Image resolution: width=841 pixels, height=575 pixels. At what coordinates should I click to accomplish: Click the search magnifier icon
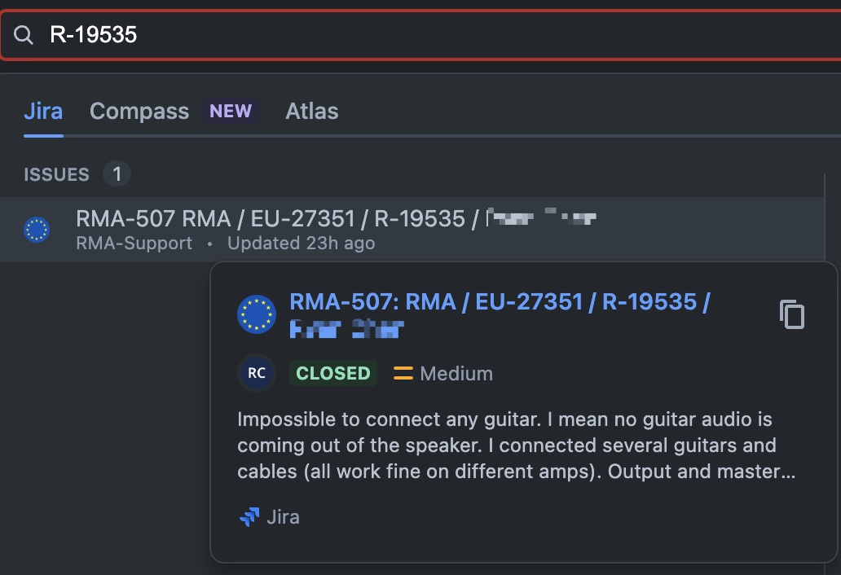click(23, 35)
